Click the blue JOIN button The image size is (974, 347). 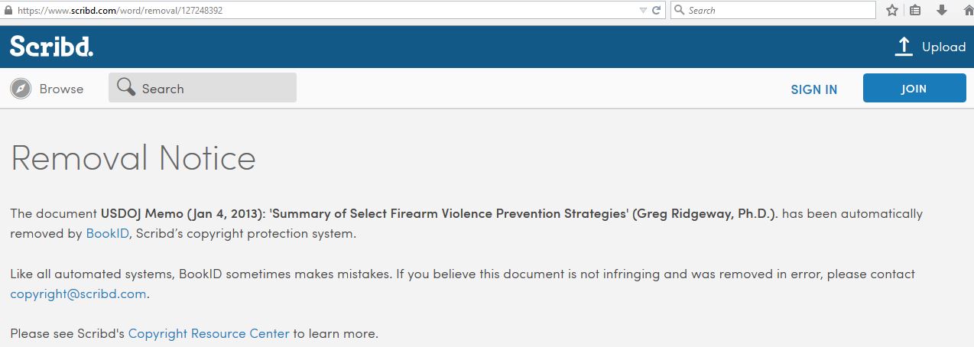(914, 89)
